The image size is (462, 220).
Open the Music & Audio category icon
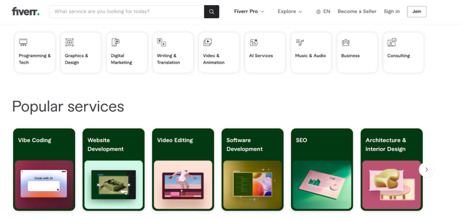click(x=300, y=42)
